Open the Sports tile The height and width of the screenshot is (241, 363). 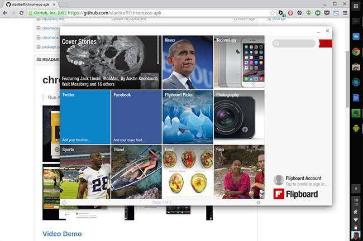click(x=85, y=172)
